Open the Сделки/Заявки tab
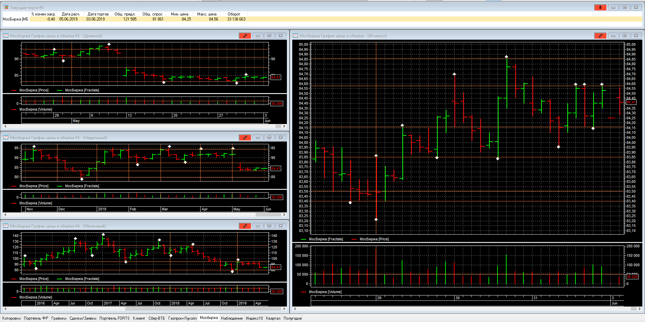 (83, 318)
